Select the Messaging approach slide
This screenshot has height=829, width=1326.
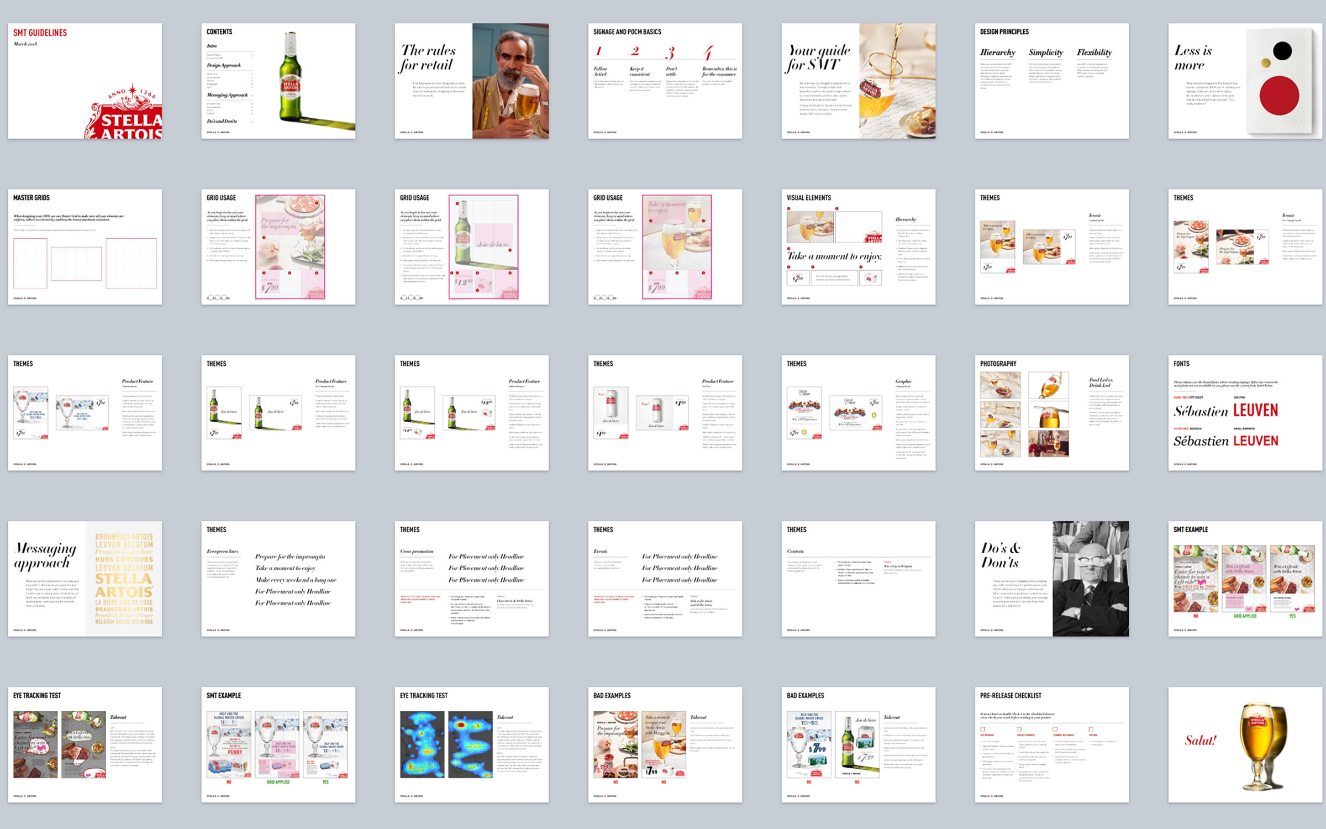pos(85,579)
